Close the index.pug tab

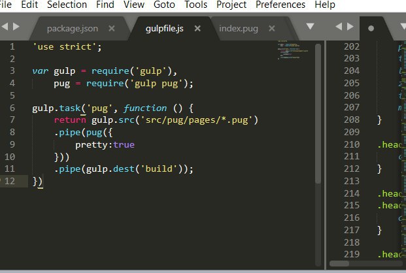pos(271,28)
